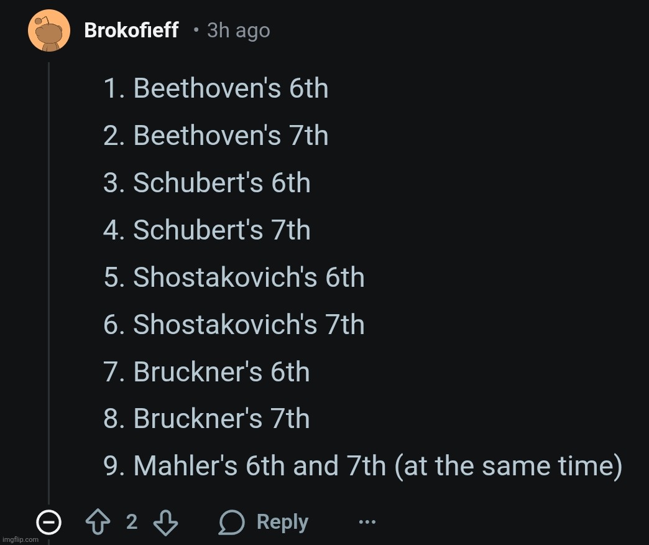Open the three-dots more options menu
Screen dimensions: 649x545
pyautogui.click(x=367, y=522)
